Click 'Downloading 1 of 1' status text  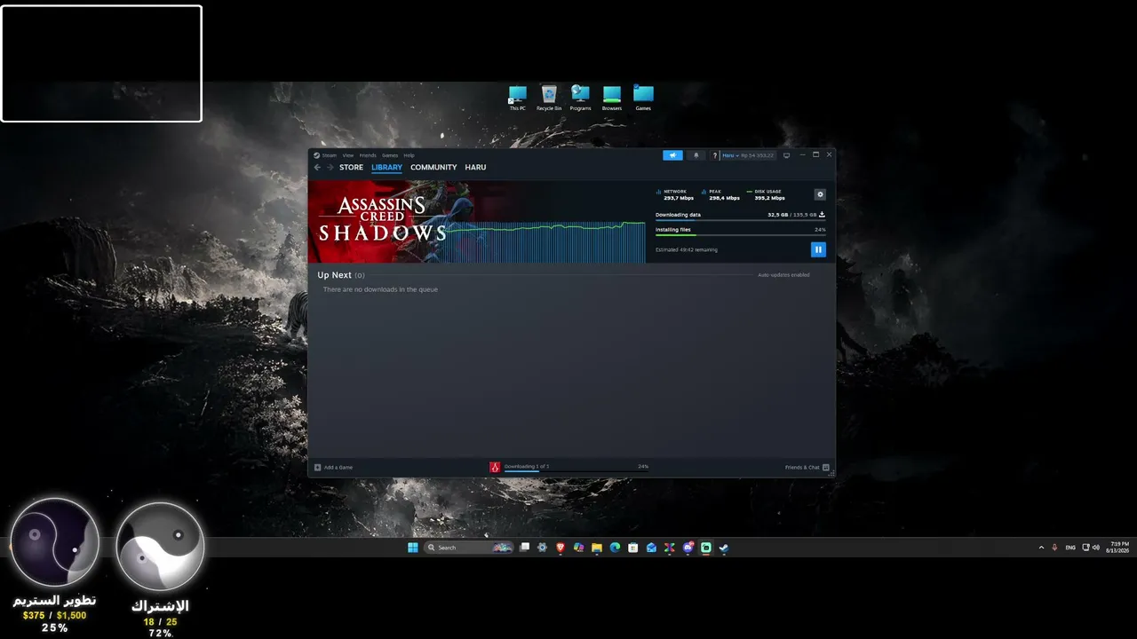[x=527, y=466]
